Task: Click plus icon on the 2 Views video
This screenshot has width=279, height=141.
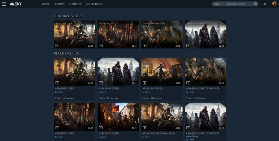Action: 144,83
